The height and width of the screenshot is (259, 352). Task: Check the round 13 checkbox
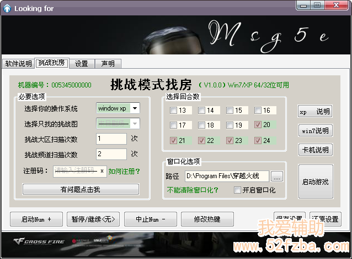coord(173,111)
